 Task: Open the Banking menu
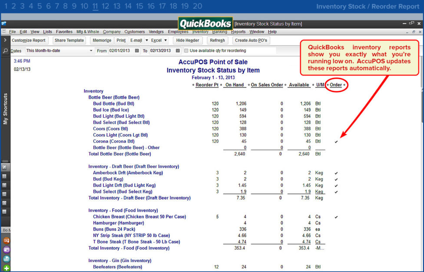(x=219, y=32)
